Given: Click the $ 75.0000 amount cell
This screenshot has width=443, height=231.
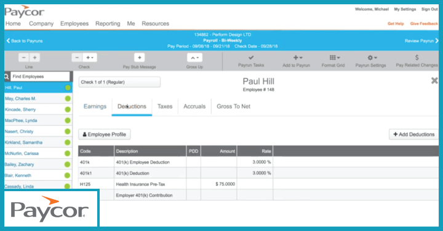Looking at the screenshot, I should (x=219, y=184).
